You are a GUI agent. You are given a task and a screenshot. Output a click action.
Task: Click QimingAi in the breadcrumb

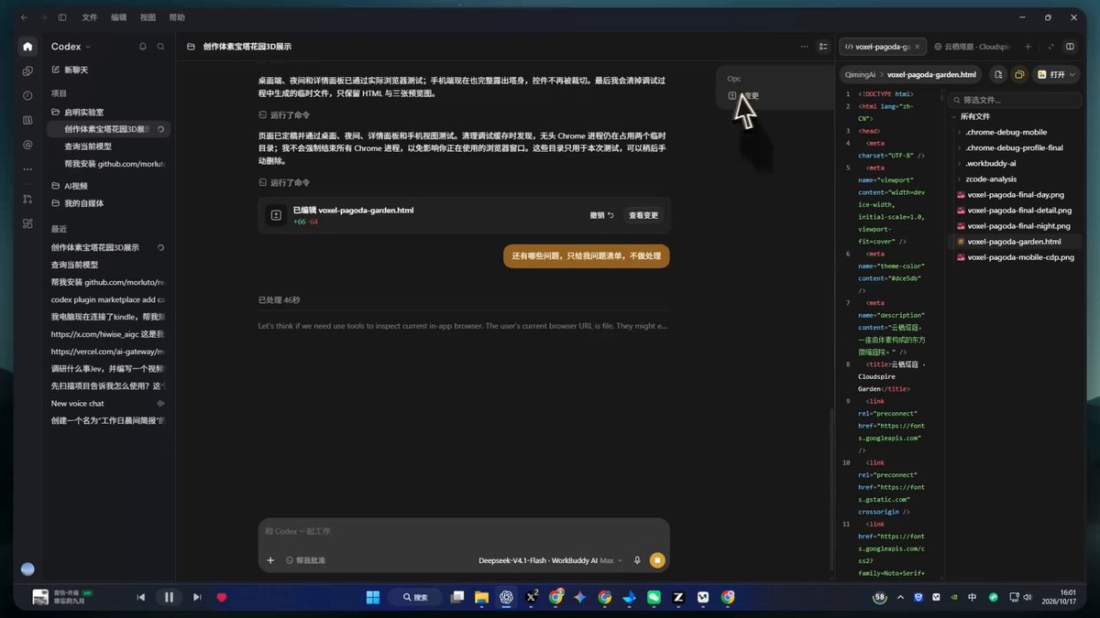[860, 74]
